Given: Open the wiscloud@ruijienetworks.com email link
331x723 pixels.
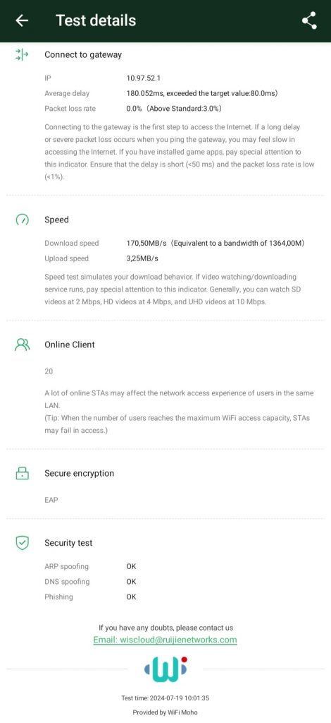Looking at the screenshot, I should click(x=165, y=640).
